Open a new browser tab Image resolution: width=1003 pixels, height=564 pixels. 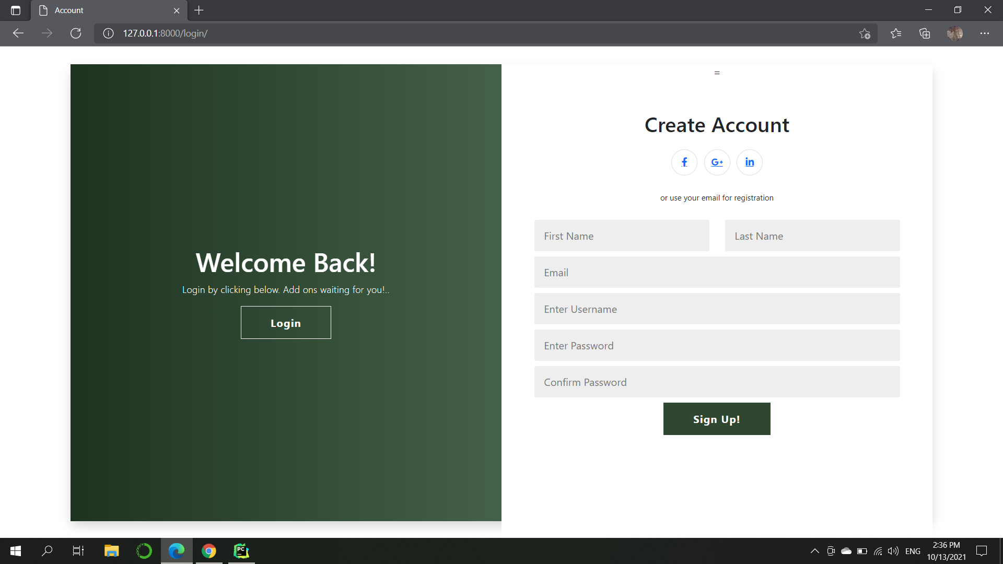[x=199, y=10]
